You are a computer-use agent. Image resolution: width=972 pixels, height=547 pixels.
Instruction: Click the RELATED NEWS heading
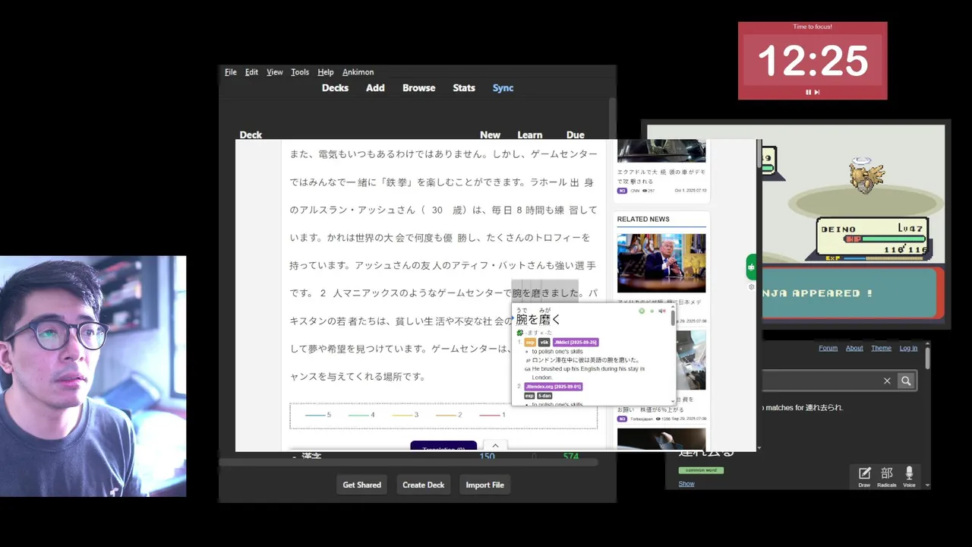pyautogui.click(x=643, y=219)
